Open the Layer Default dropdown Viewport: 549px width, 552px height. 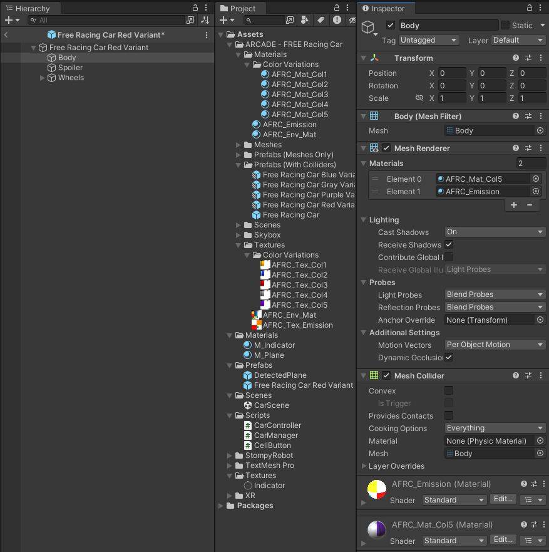point(519,40)
